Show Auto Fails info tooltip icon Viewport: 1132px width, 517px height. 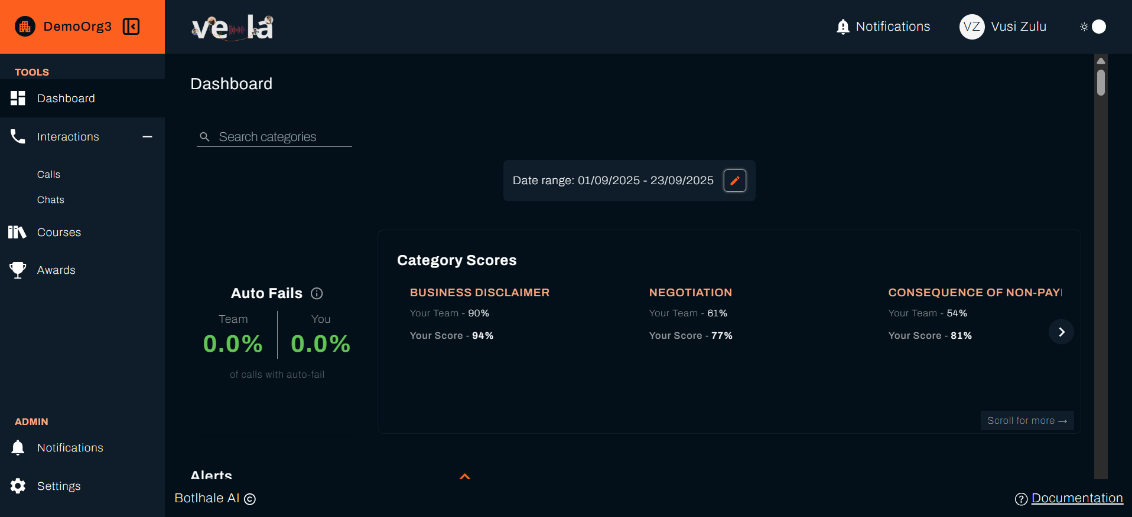coord(317,293)
